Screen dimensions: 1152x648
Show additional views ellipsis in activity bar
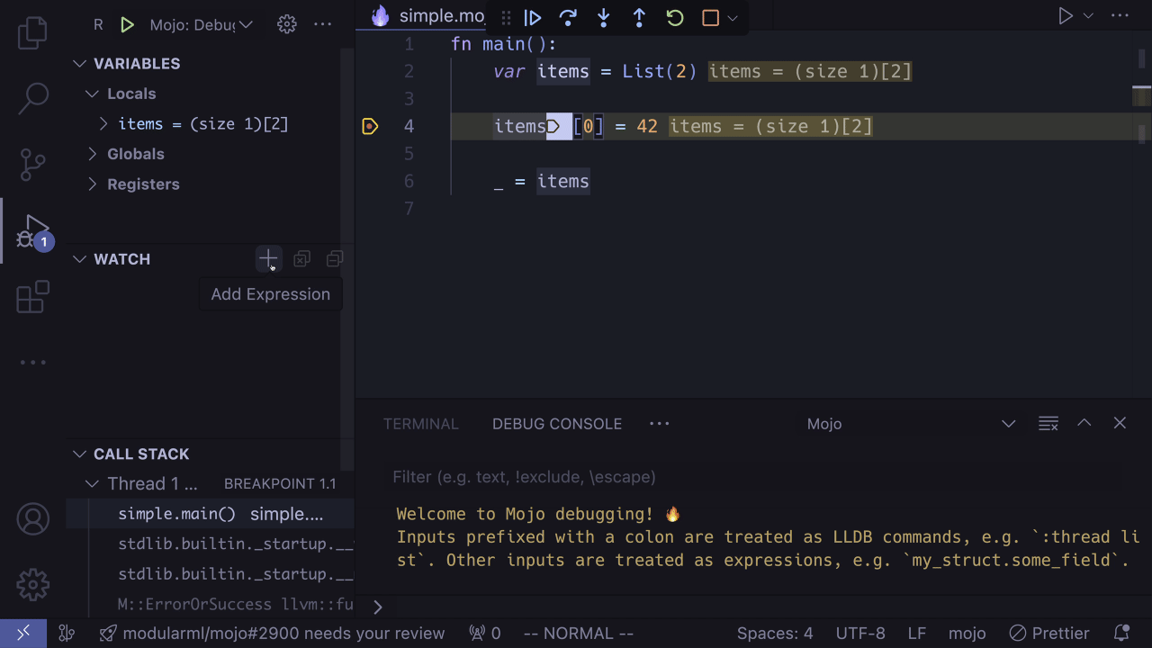point(33,363)
